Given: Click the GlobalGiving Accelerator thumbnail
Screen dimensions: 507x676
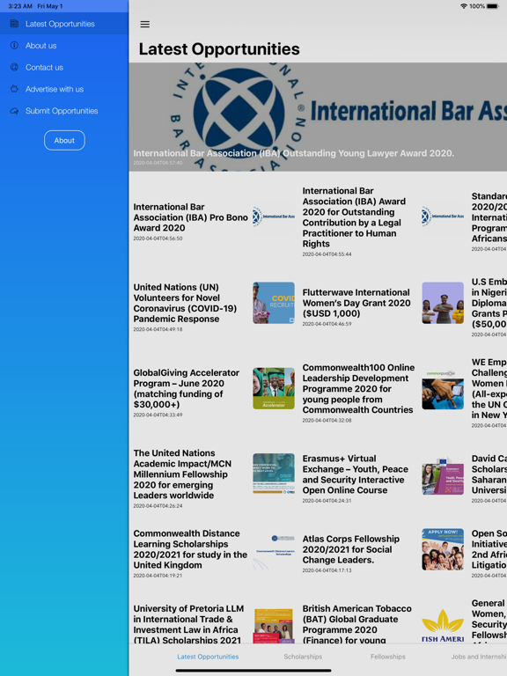Looking at the screenshot, I should 274,388.
